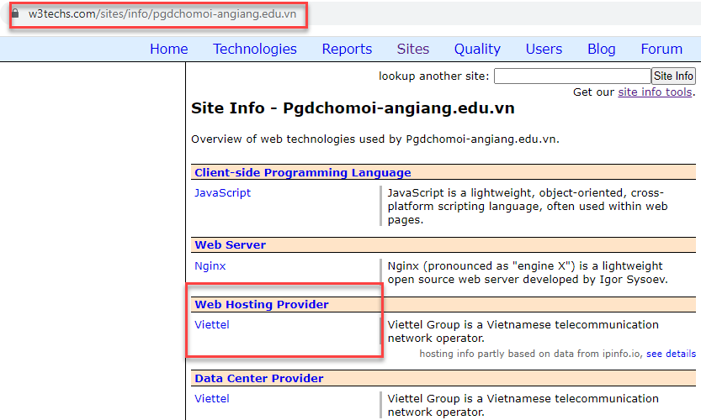Image resolution: width=701 pixels, height=420 pixels.
Task: Follow the site info tools link
Action: [x=655, y=92]
